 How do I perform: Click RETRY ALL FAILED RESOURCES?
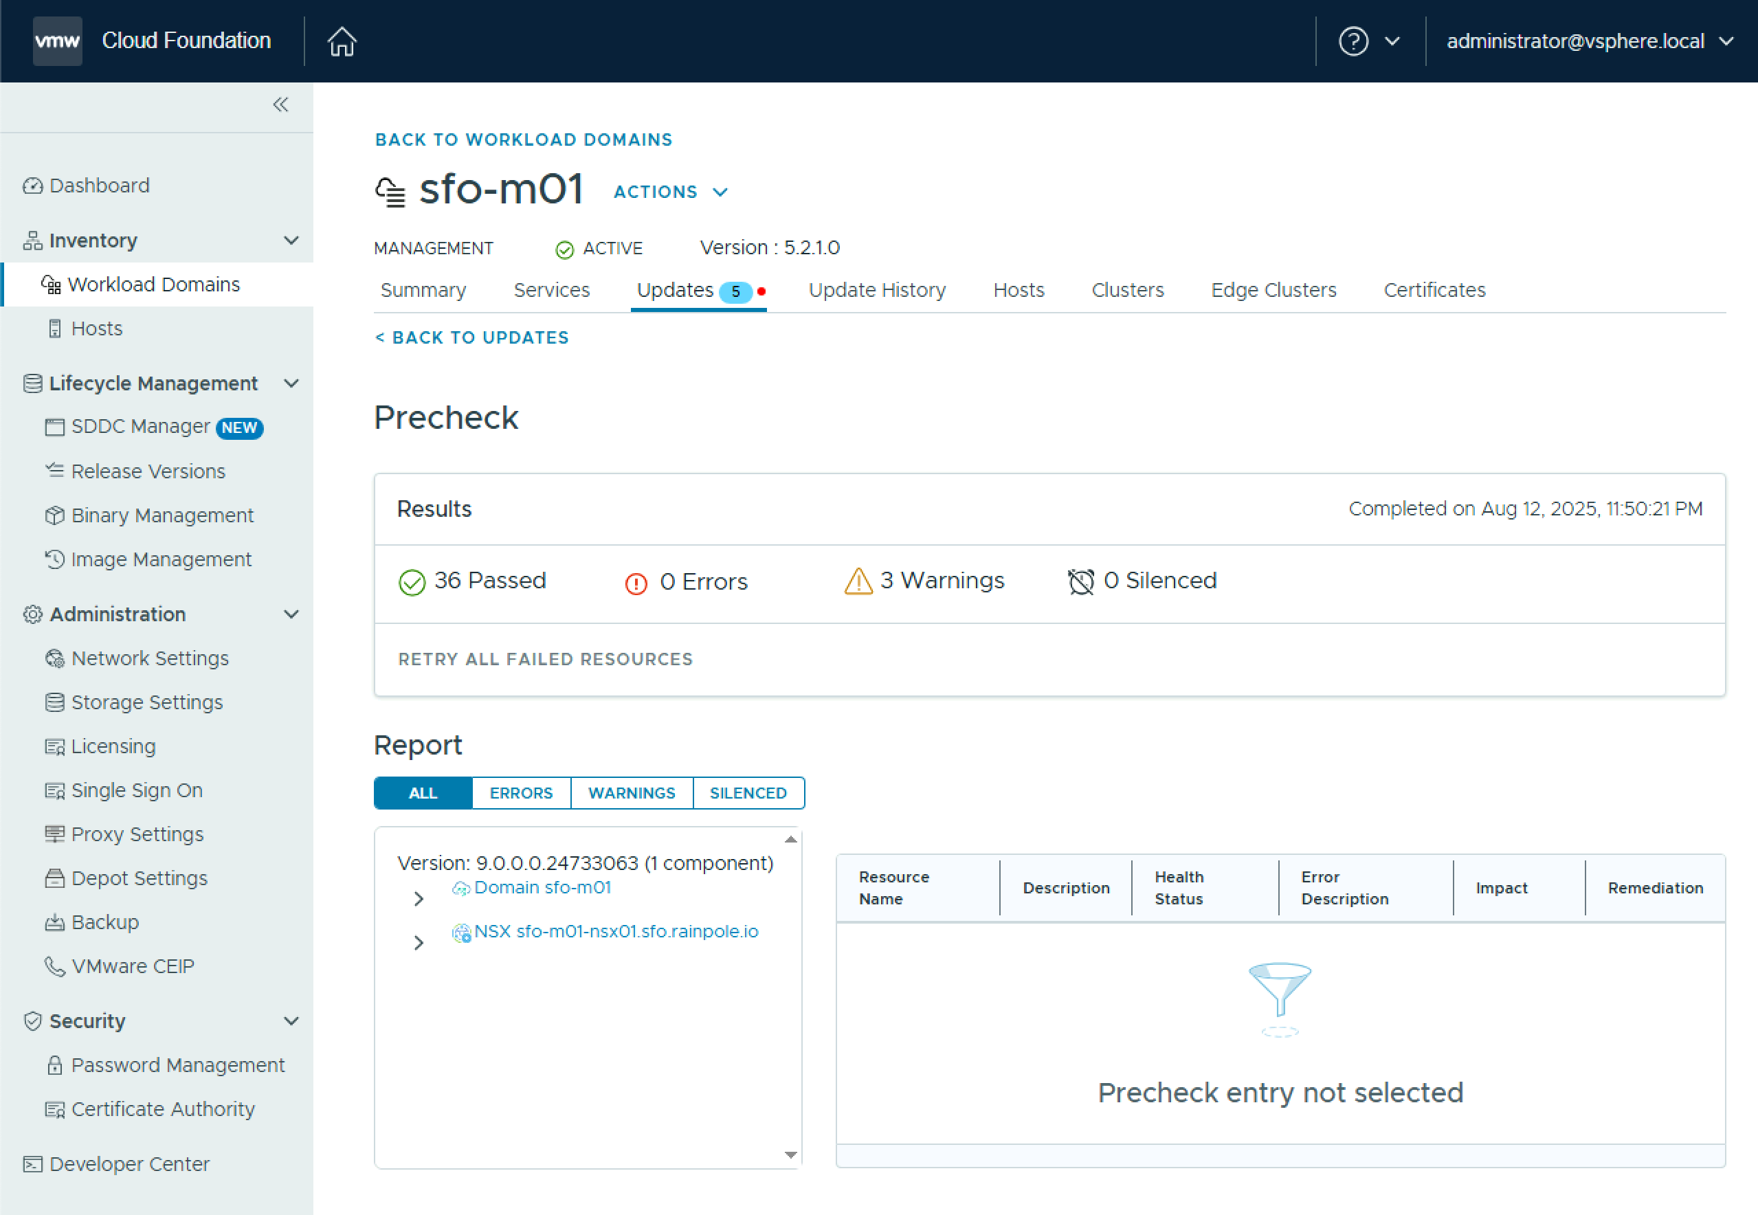click(545, 659)
